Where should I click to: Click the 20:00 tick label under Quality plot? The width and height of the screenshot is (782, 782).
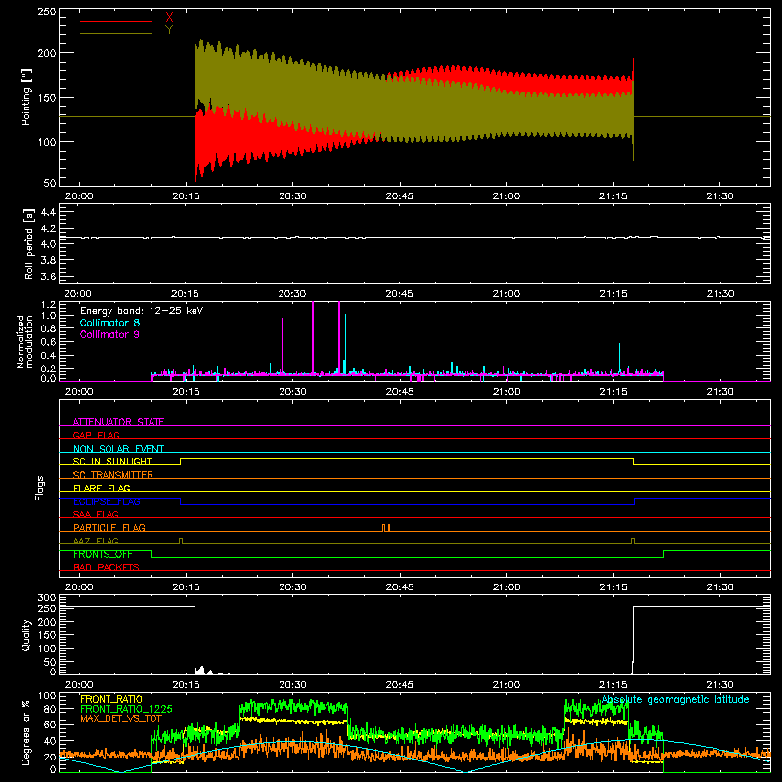pyautogui.click(x=79, y=685)
